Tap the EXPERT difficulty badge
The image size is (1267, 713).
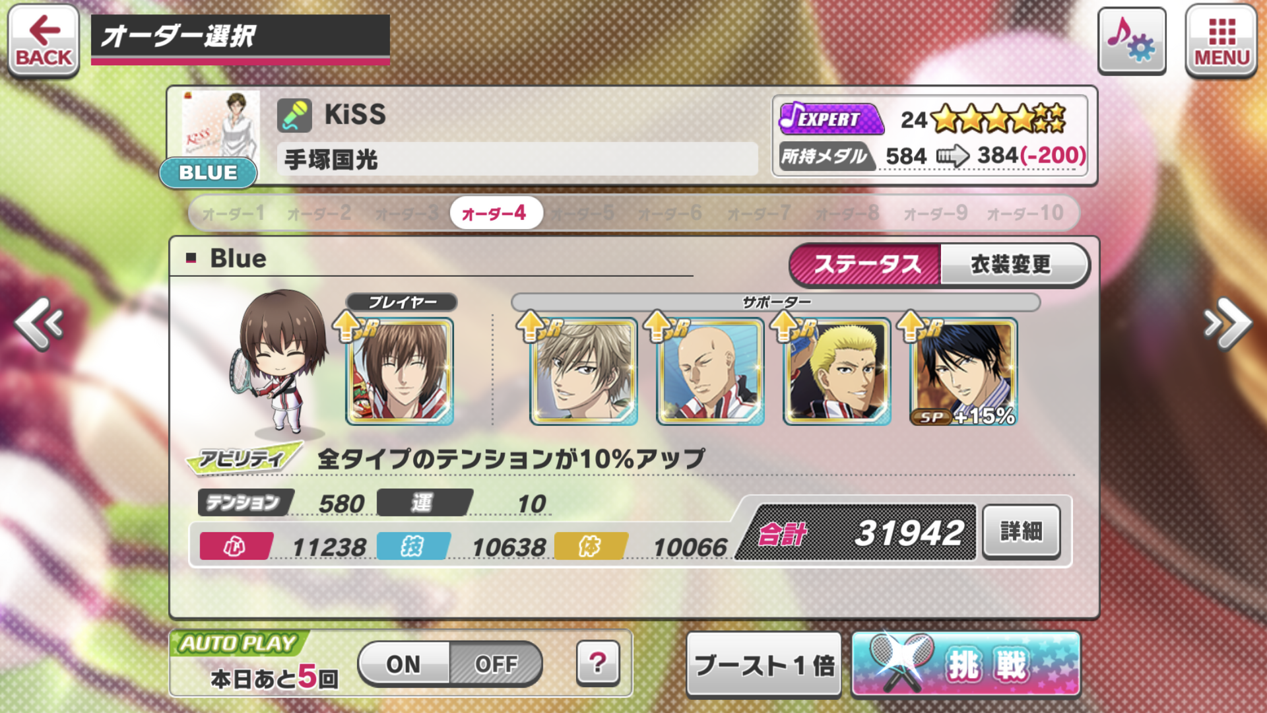point(831,119)
